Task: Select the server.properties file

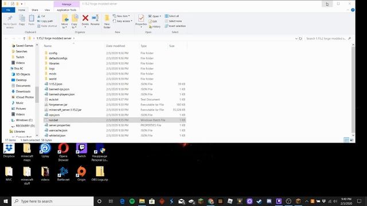Action: [60, 125]
